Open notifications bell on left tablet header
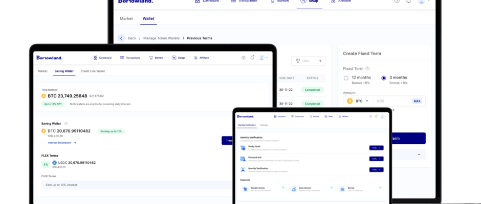The image size is (481, 204). click(x=252, y=57)
